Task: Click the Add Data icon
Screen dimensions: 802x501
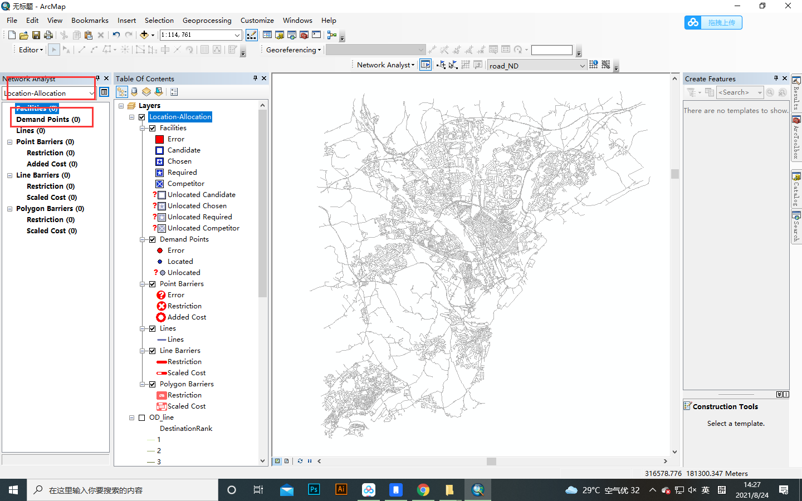Action: 143,35
